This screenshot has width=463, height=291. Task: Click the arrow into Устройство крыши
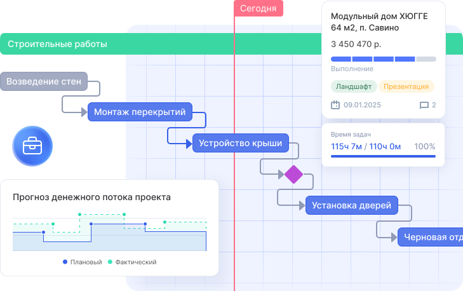(188, 144)
